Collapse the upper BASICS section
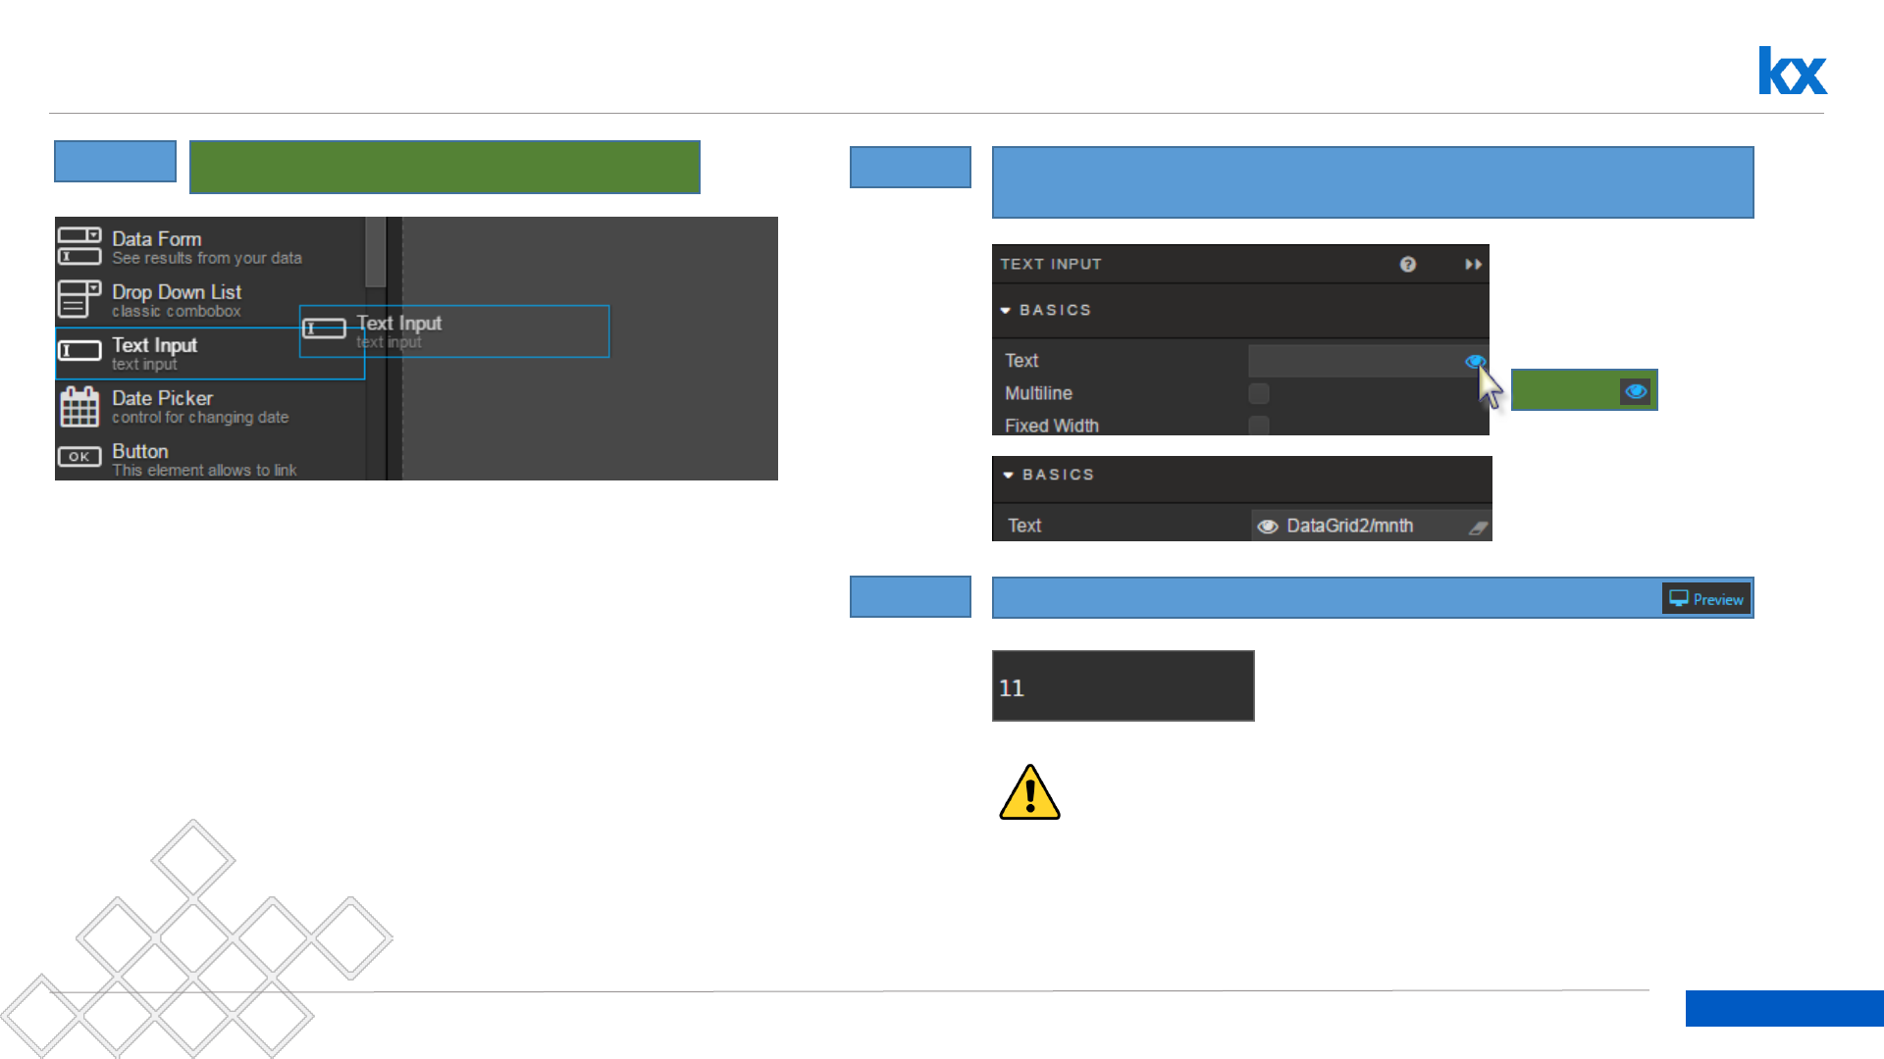 1006,310
